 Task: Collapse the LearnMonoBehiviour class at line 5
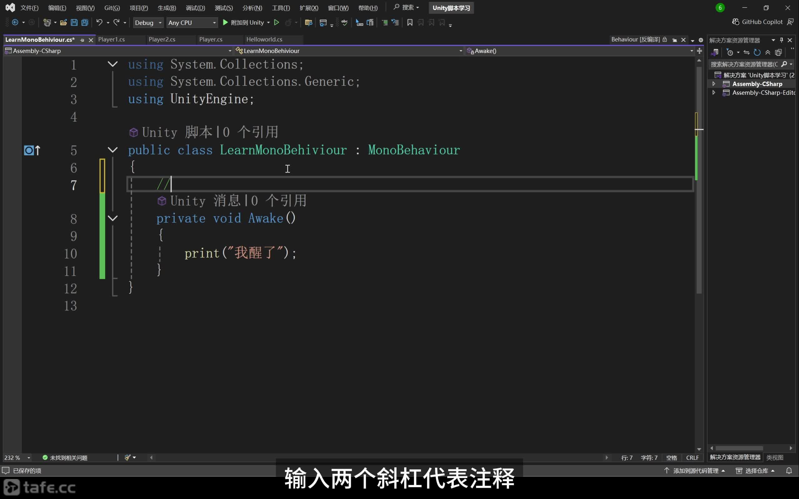click(x=113, y=150)
